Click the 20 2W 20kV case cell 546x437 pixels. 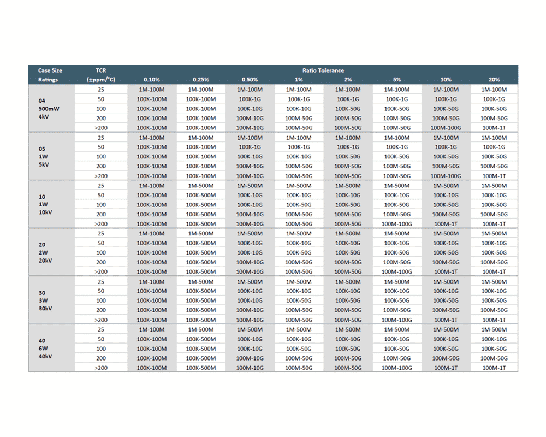coord(51,253)
